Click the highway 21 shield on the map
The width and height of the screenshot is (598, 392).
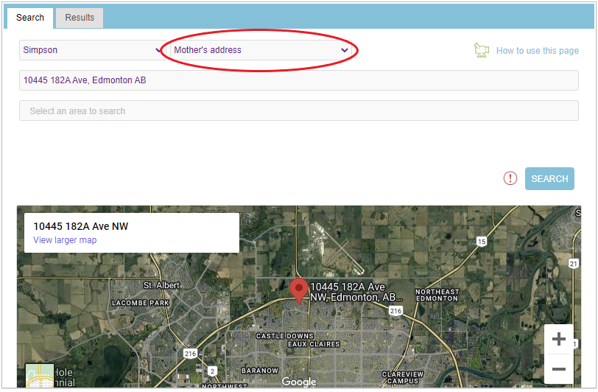tap(574, 263)
